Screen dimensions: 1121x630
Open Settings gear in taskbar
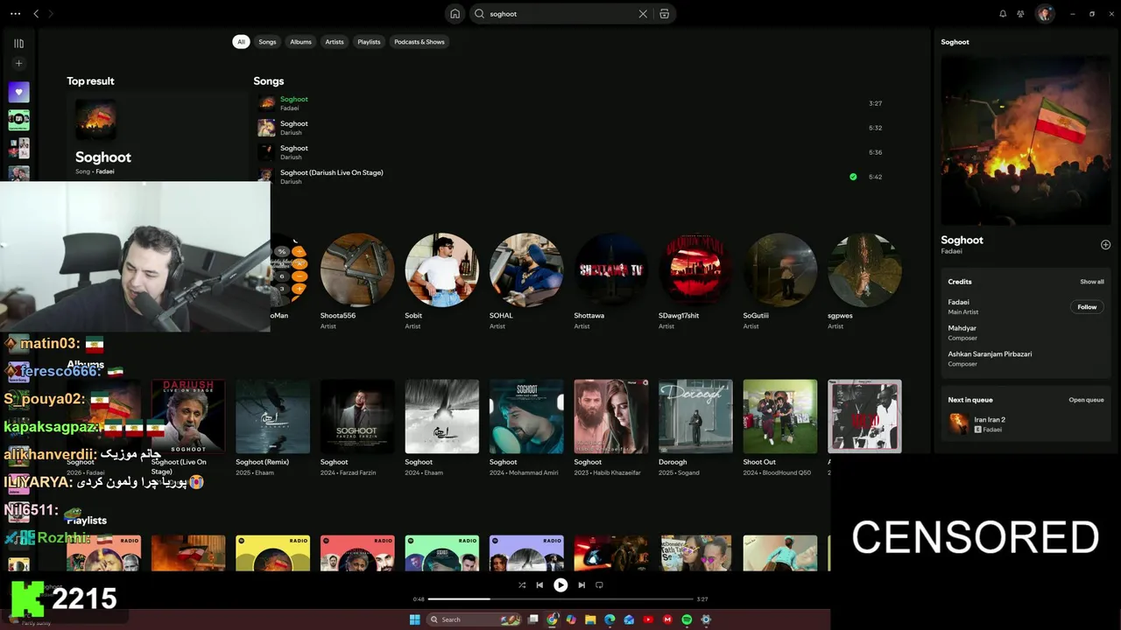(x=706, y=619)
